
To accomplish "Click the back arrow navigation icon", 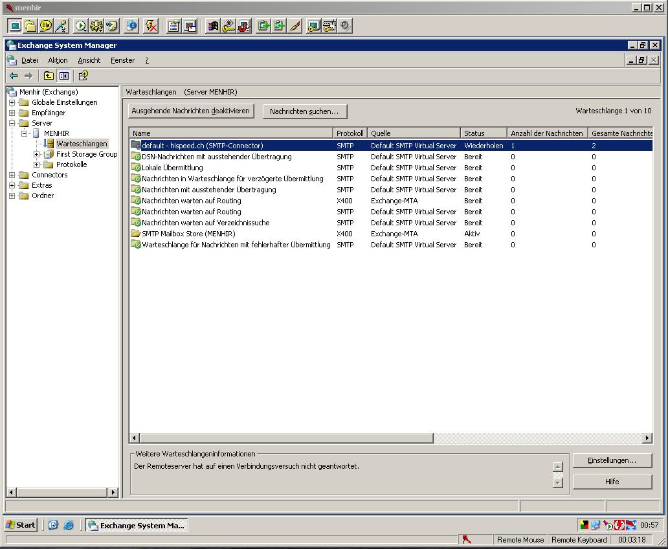I will click(14, 76).
